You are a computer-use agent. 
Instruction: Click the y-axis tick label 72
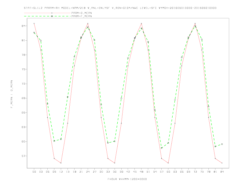[x=23, y=84]
